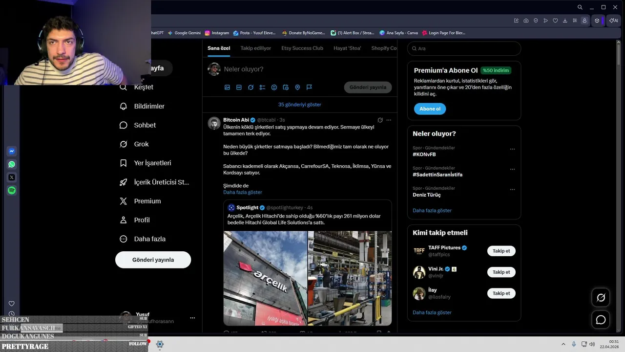Insert a GIF into the post
625x352 pixels.
pos(239,88)
